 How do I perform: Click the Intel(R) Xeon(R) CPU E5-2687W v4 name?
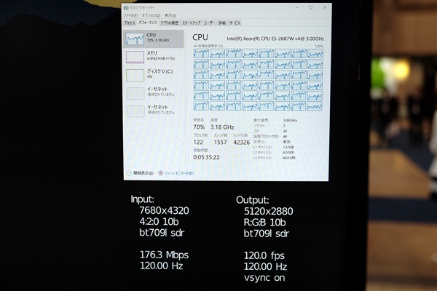click(275, 39)
